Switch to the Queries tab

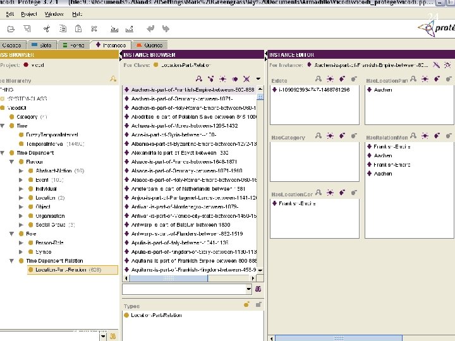150,45
